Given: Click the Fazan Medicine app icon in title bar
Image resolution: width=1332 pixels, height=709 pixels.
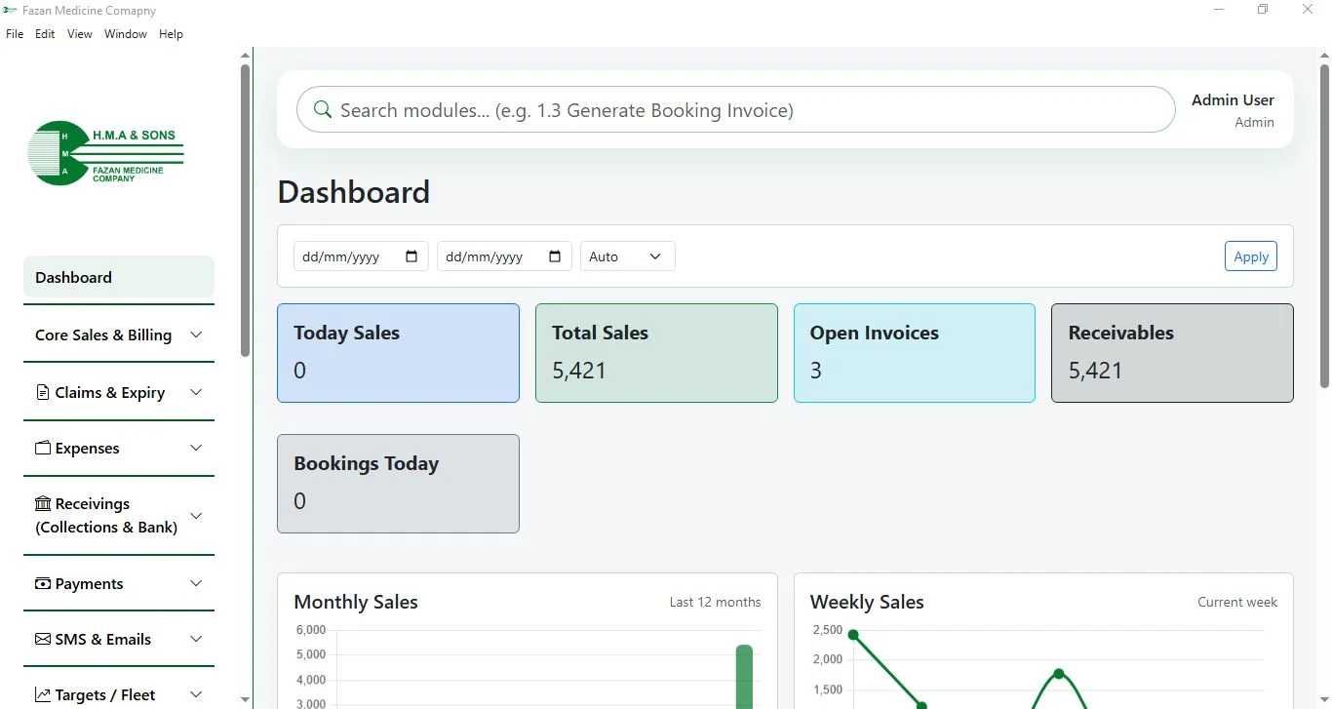Looking at the screenshot, I should [x=11, y=10].
